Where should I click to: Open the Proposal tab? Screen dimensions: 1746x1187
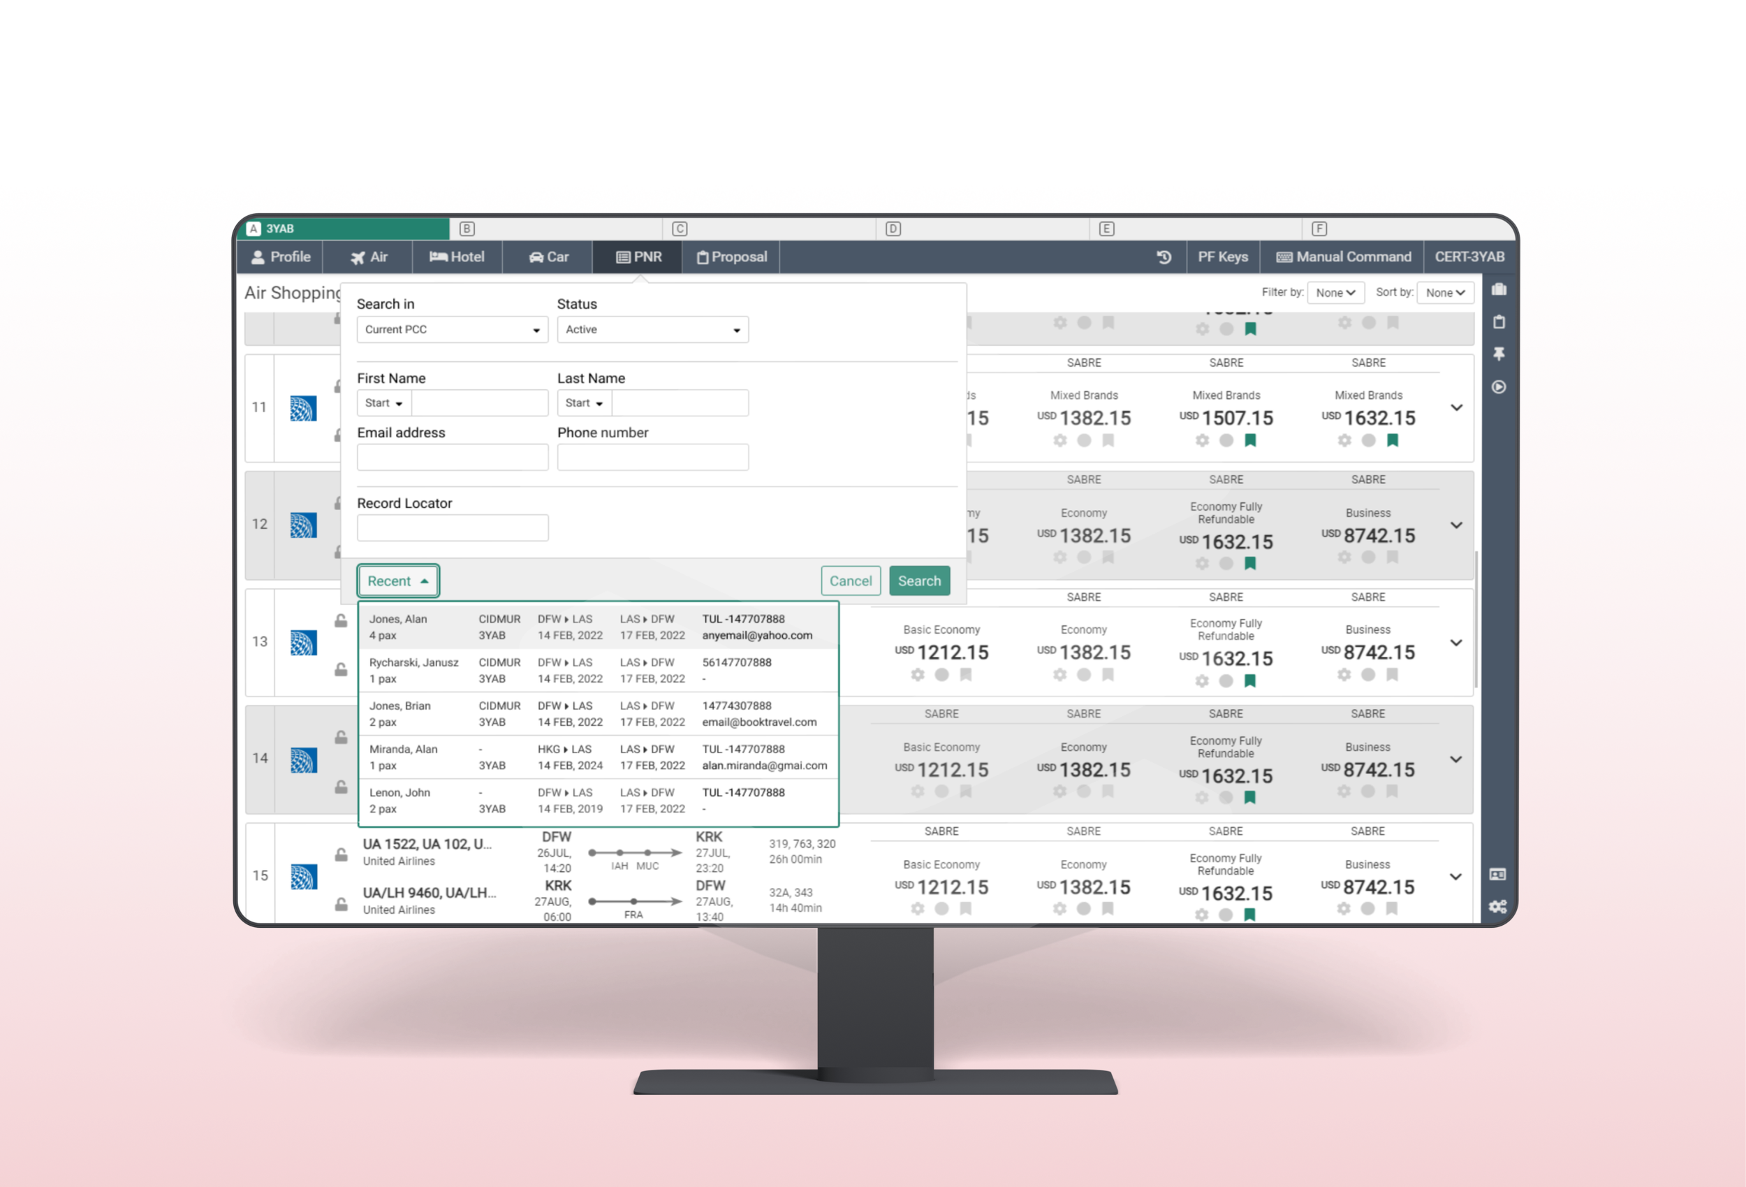[x=732, y=257]
